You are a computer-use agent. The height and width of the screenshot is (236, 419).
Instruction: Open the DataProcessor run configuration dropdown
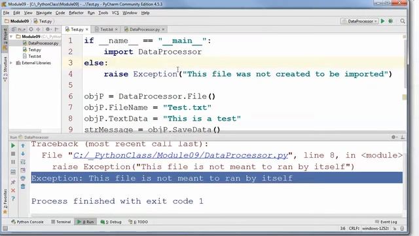pos(359,21)
